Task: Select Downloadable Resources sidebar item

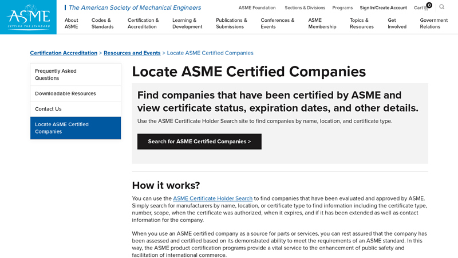Action: 76,93
